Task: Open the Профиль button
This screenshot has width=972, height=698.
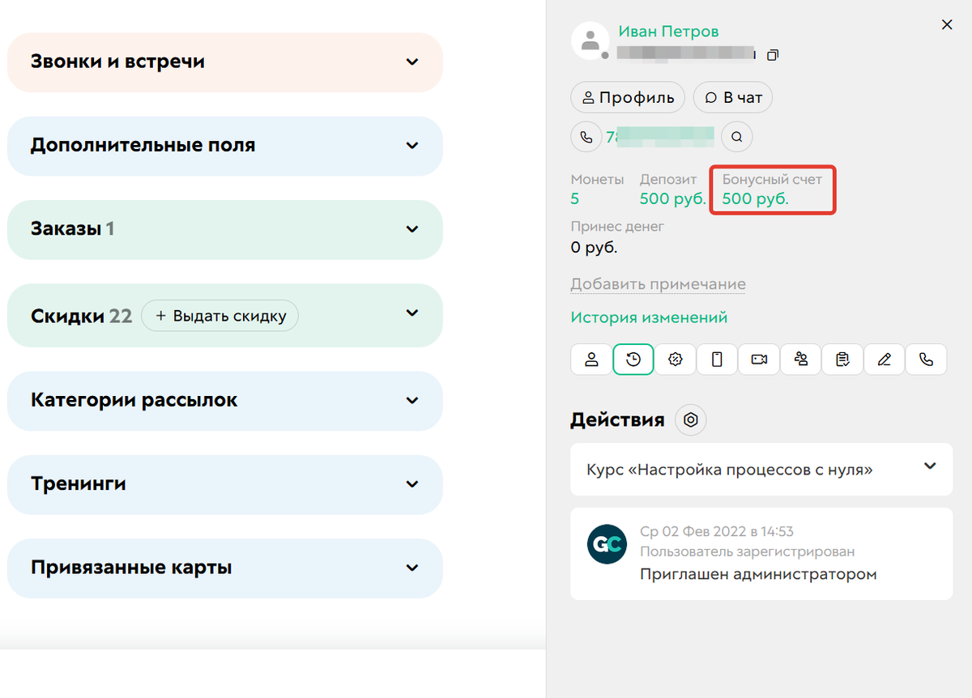Action: (x=627, y=97)
